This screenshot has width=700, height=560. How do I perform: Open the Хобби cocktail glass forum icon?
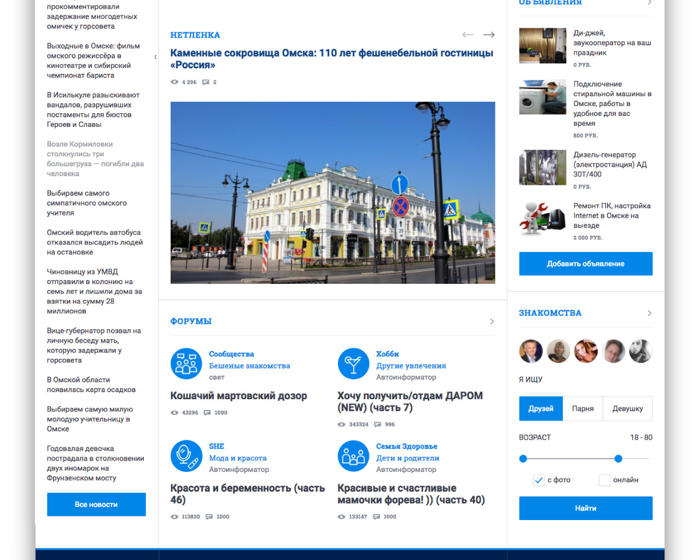[x=354, y=364]
